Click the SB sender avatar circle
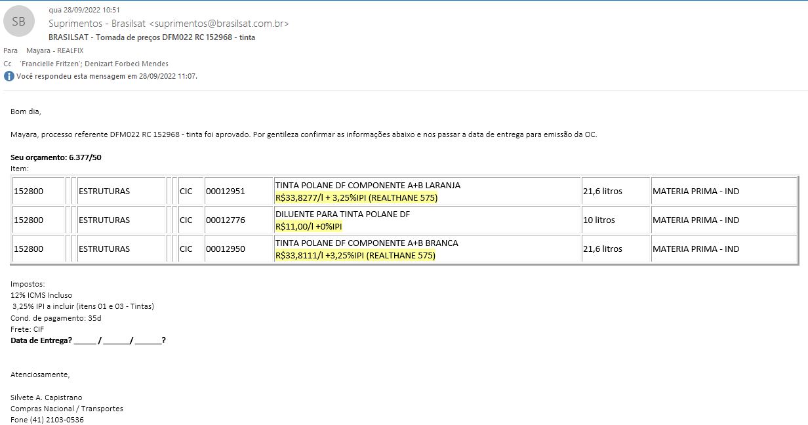 [18, 22]
